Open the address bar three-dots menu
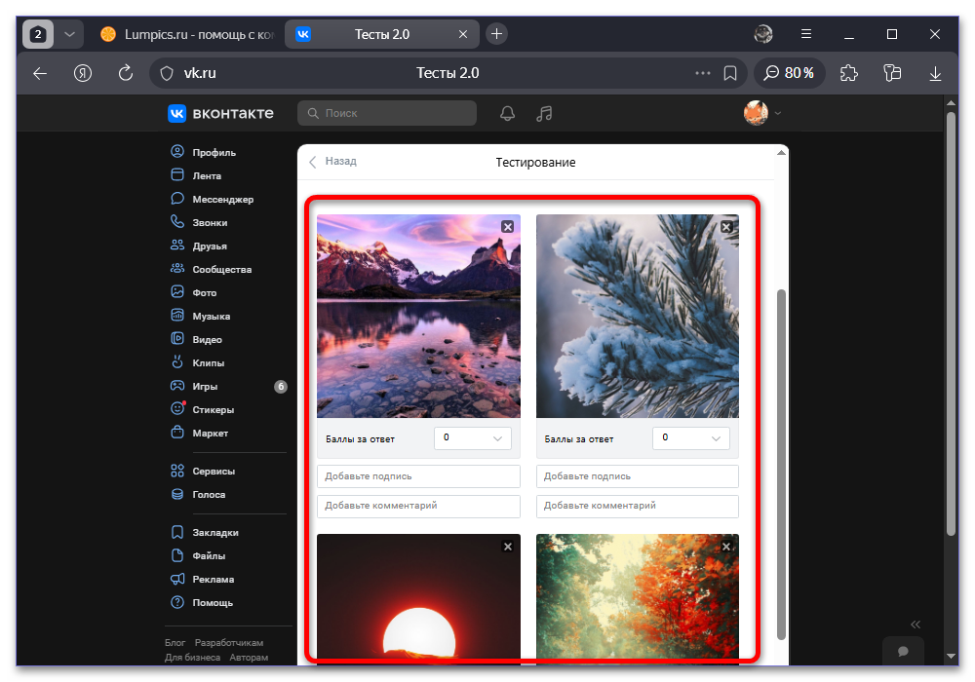Screen dimensions: 975x682 [703, 73]
